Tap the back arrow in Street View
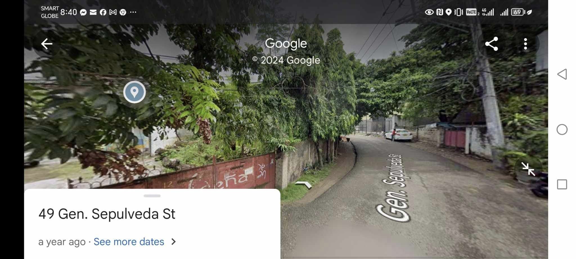The height and width of the screenshot is (259, 576). (47, 44)
